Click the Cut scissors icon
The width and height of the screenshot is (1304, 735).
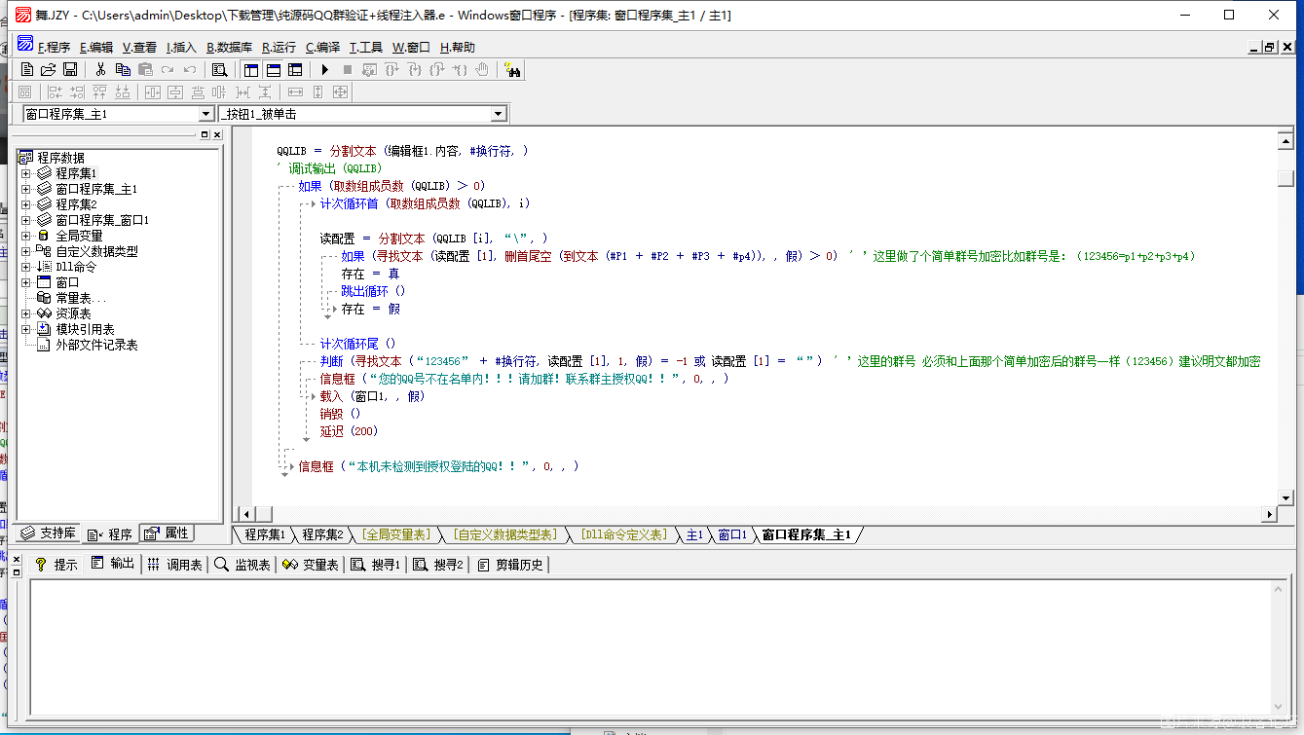(x=100, y=69)
